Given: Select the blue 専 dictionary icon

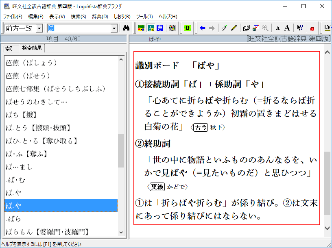Looking at the screenshot, I should click(x=160, y=28).
